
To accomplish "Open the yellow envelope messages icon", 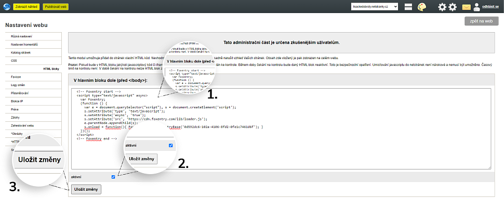I will click(x=467, y=7).
